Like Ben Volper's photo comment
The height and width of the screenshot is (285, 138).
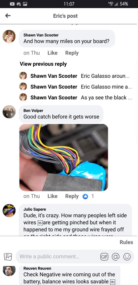tap(52, 196)
